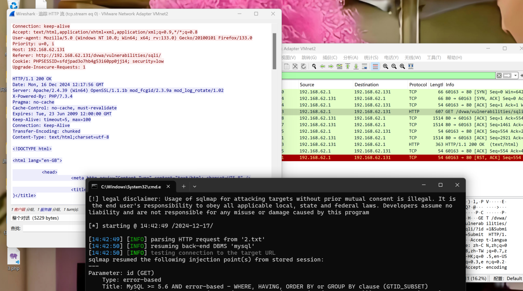Open the 3.php desktop file icon
This screenshot has height=291, width=523.
pyautogui.click(x=14, y=259)
